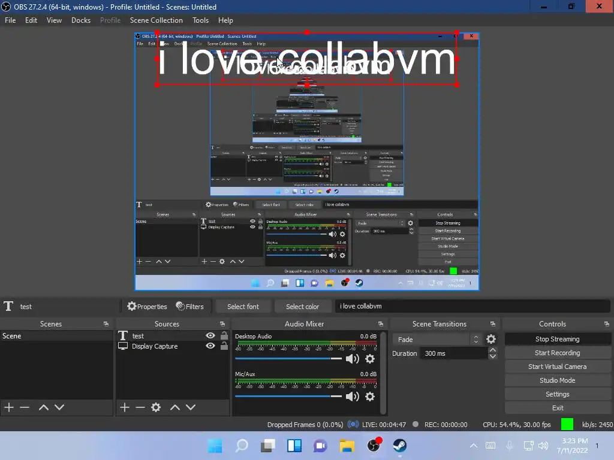Image resolution: width=614 pixels, height=460 pixels.
Task: Open Mic/Aux settings gear
Action: (369, 397)
